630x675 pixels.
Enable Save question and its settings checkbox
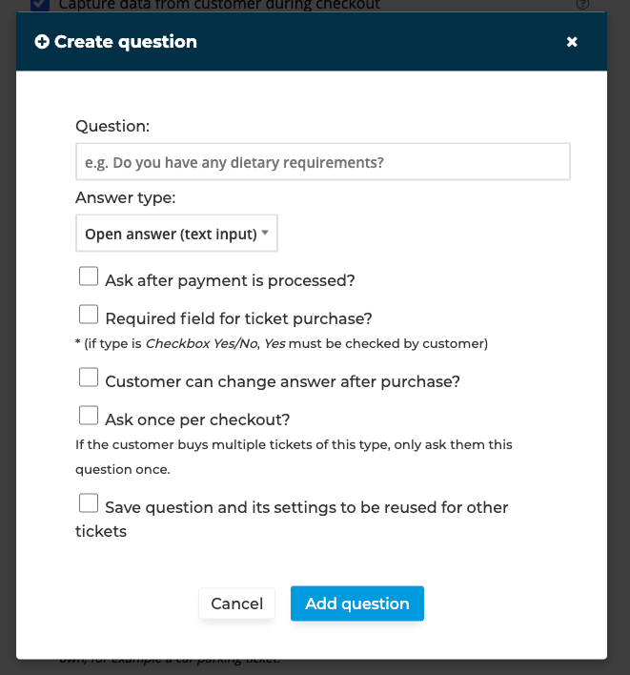89,502
